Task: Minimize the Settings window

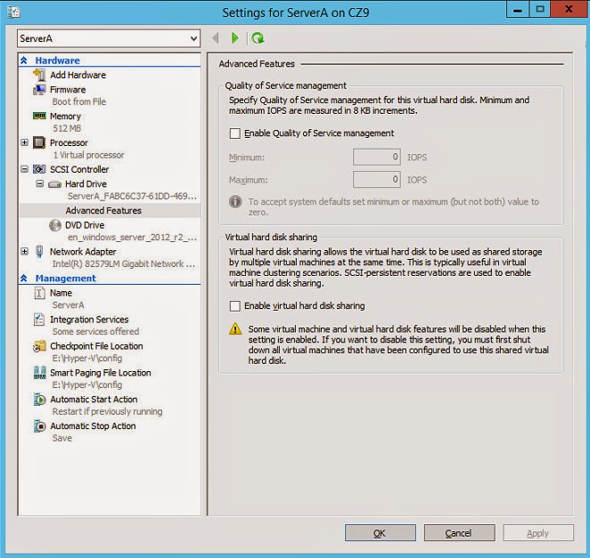Action: tap(518, 9)
